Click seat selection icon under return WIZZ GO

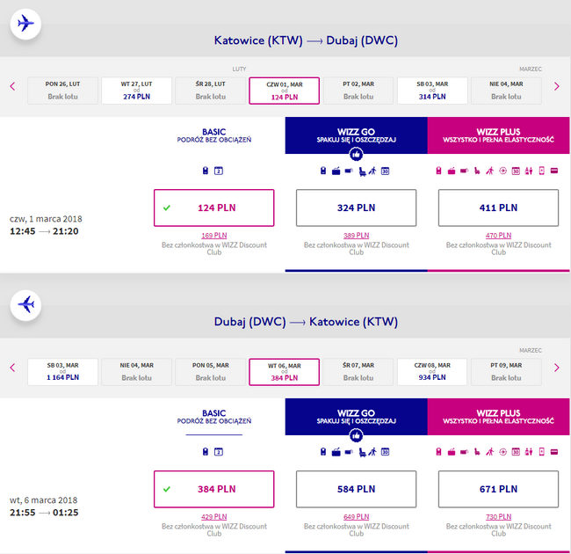click(362, 452)
